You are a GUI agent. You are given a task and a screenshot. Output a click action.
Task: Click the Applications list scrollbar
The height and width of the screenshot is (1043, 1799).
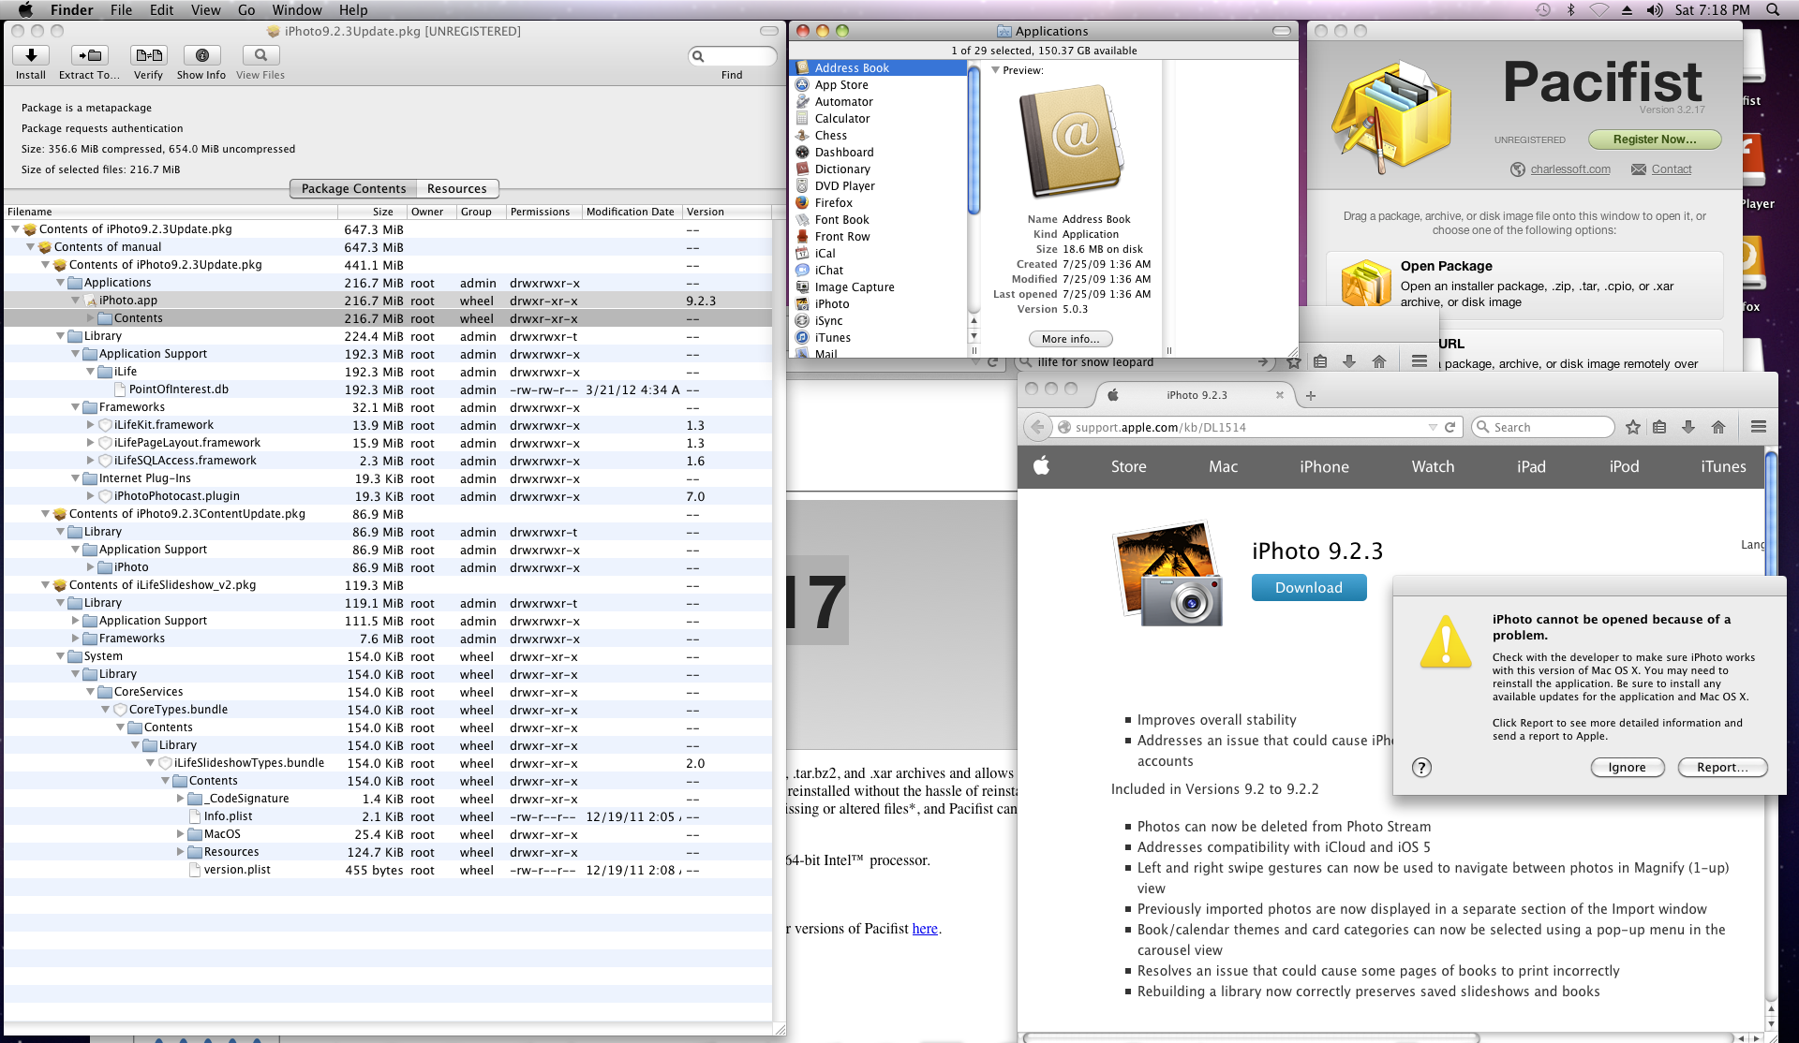974,140
